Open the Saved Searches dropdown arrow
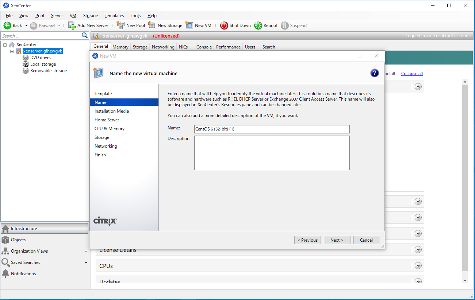The image size is (475, 300). 86,263
